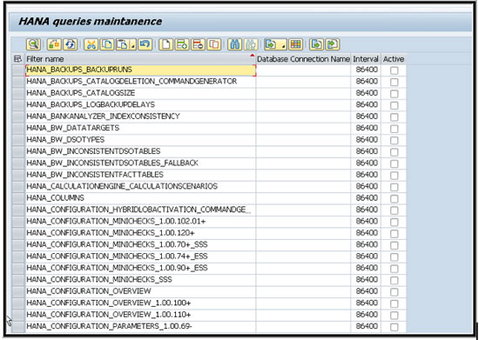
Task: Toggle Active for HANA_CONFIGURATION_MINICHECKS_SSS
Action: 394,280
